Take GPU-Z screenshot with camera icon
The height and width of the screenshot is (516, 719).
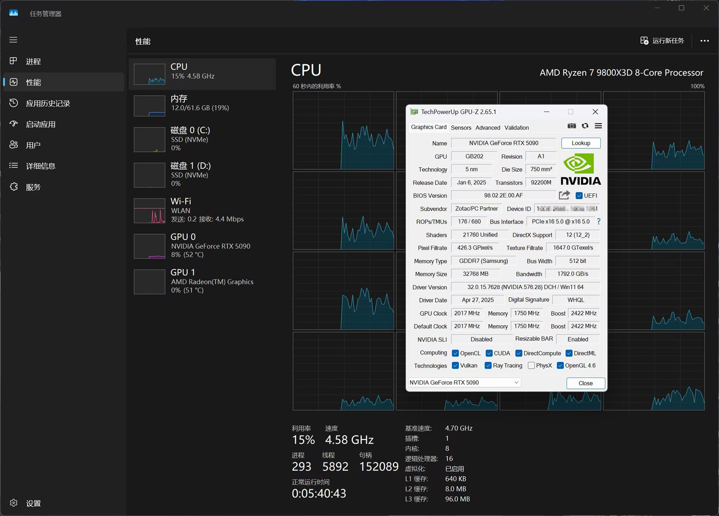tap(572, 126)
